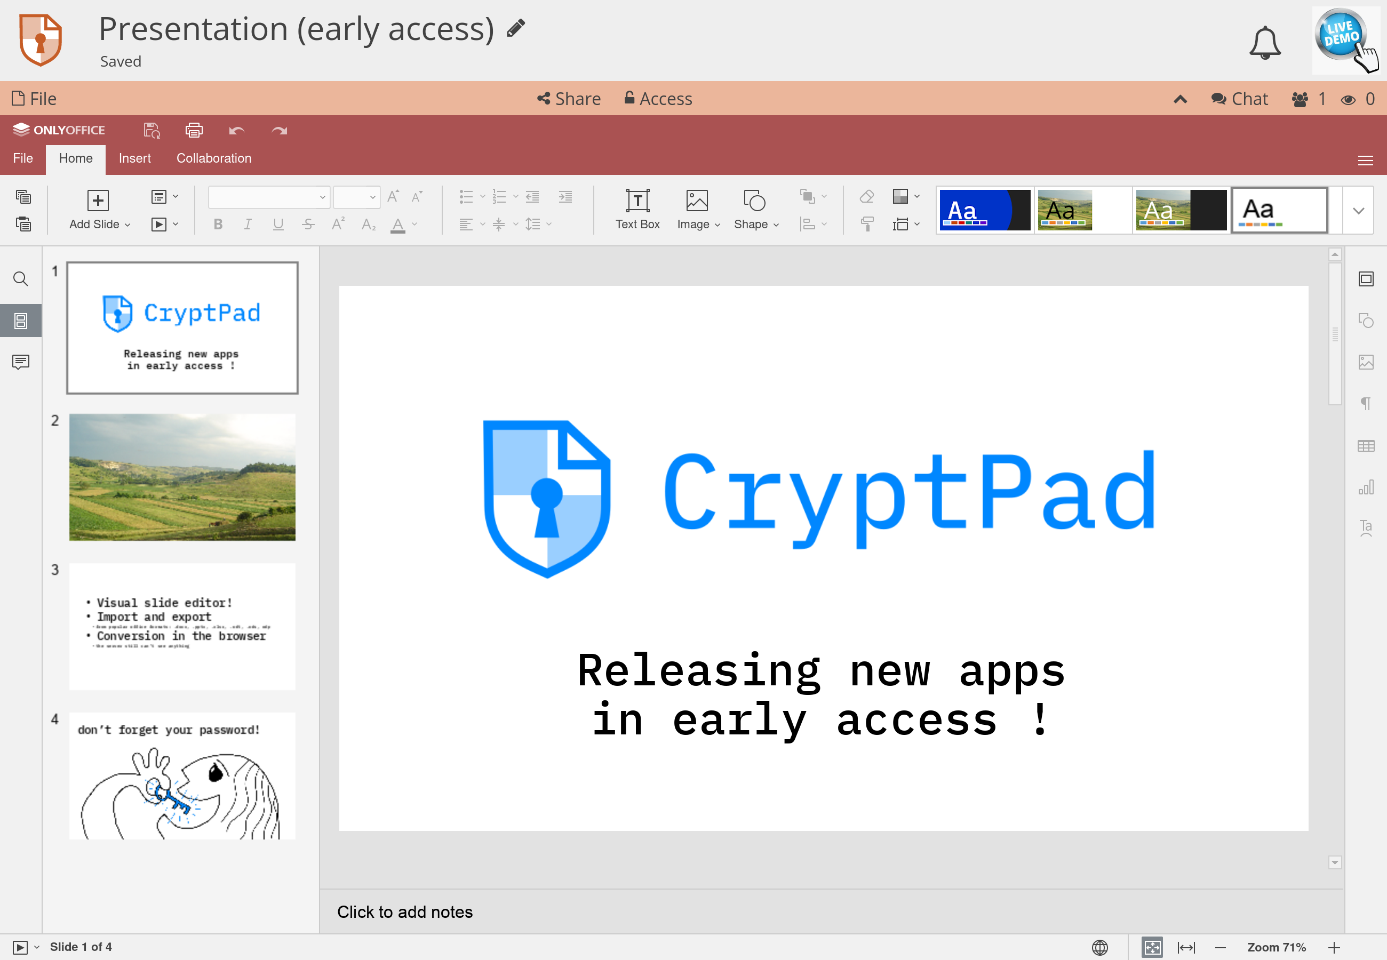Image resolution: width=1387 pixels, height=960 pixels.
Task: Switch to the Collaboration tab
Action: click(x=213, y=158)
